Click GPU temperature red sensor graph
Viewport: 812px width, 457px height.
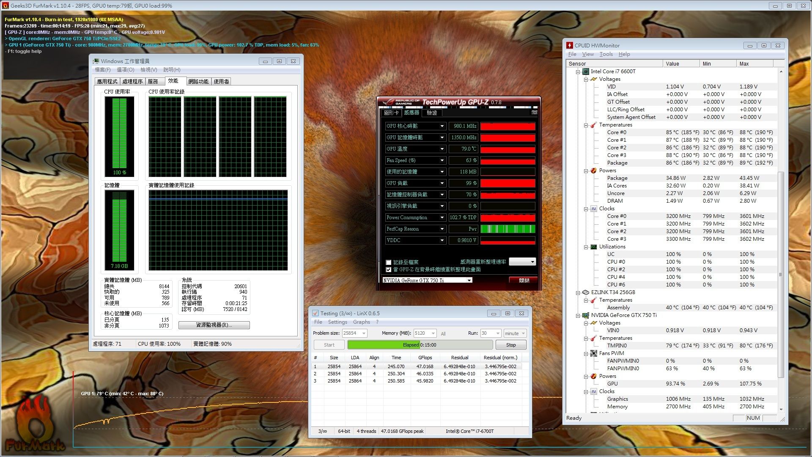click(508, 149)
